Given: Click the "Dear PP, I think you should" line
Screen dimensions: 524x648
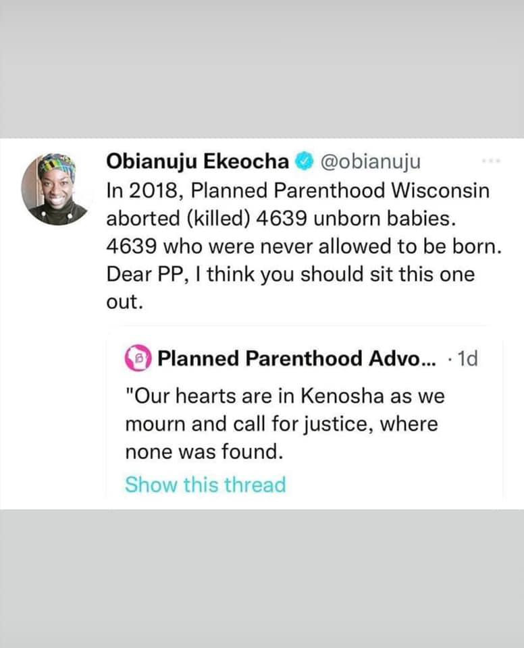Looking at the screenshot, I should 290,275.
